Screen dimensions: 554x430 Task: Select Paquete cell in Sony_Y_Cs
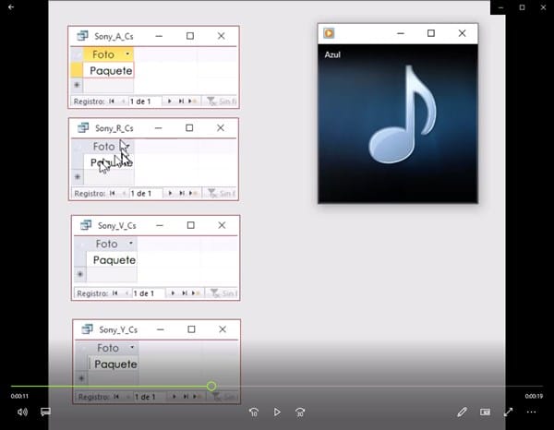pos(114,364)
